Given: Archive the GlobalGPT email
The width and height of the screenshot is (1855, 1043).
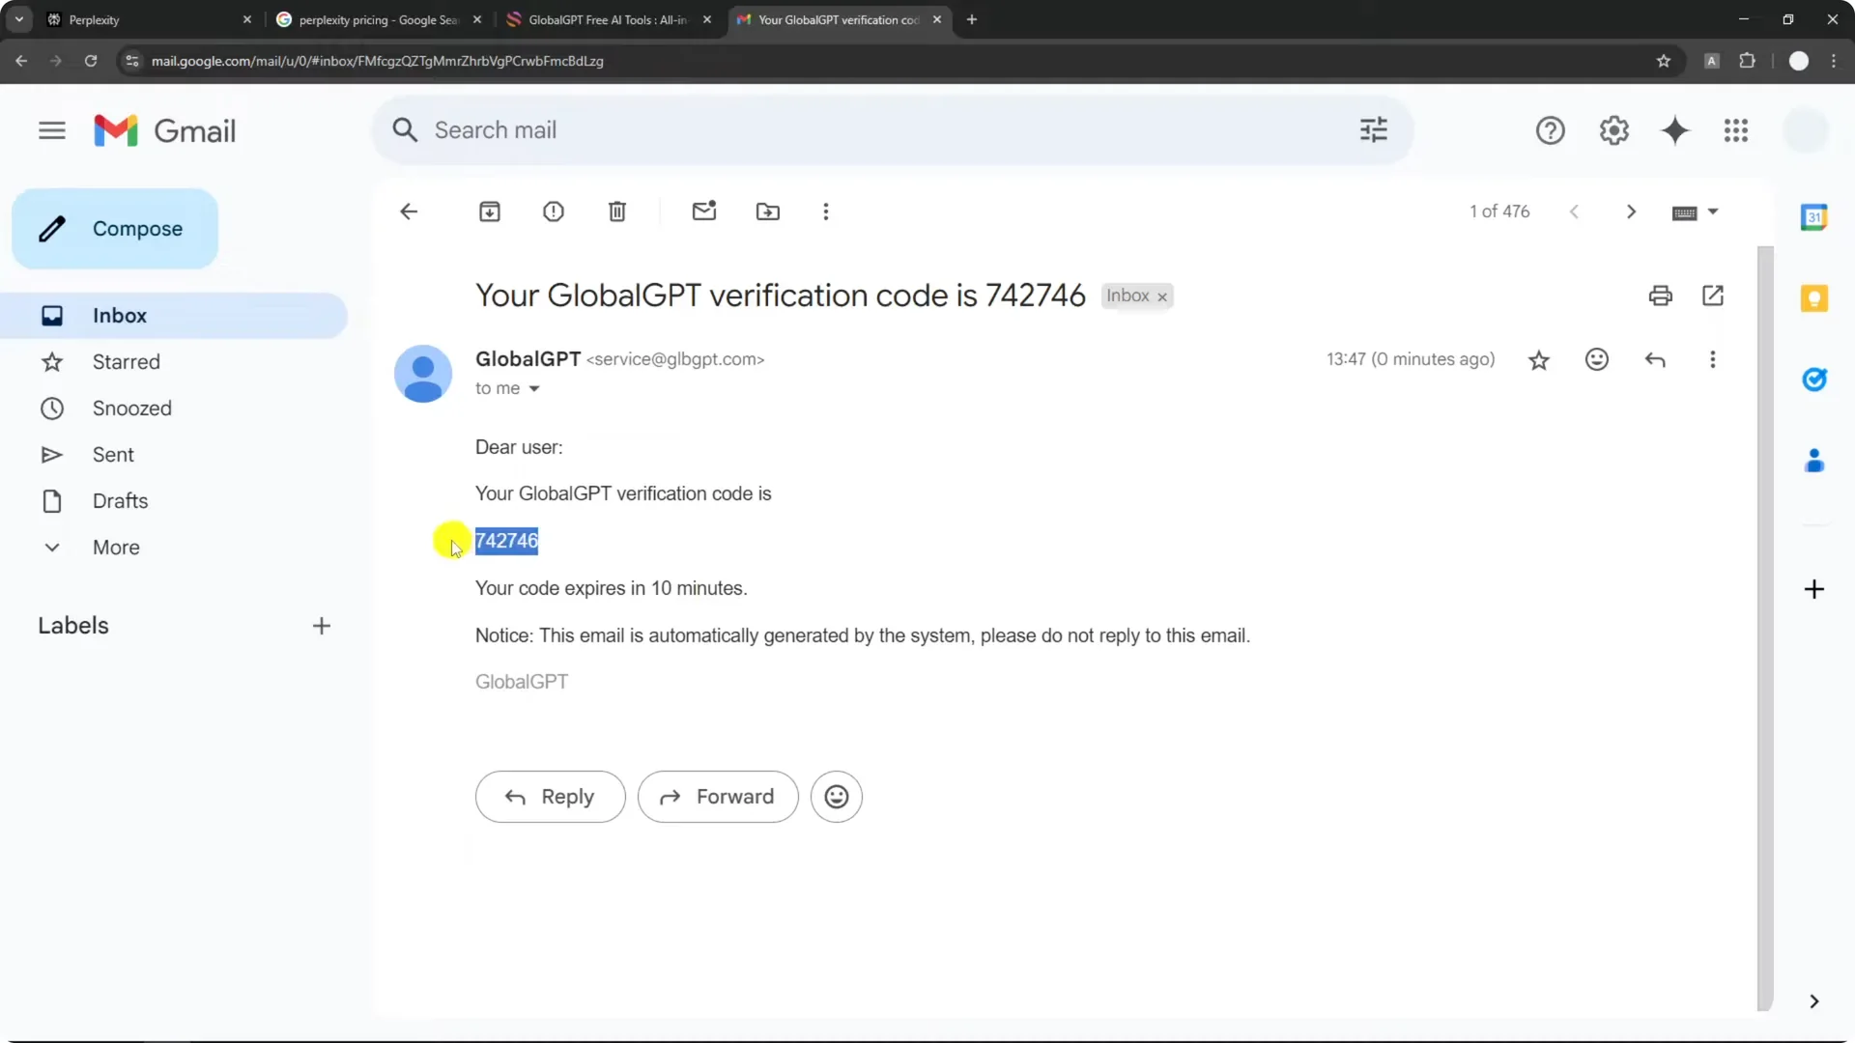Looking at the screenshot, I should [x=490, y=211].
